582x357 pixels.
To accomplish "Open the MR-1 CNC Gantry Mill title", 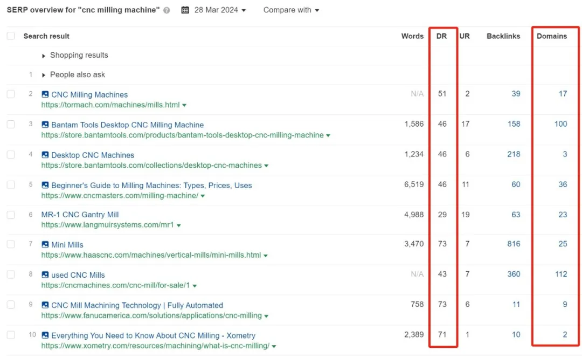I will [80, 214].
